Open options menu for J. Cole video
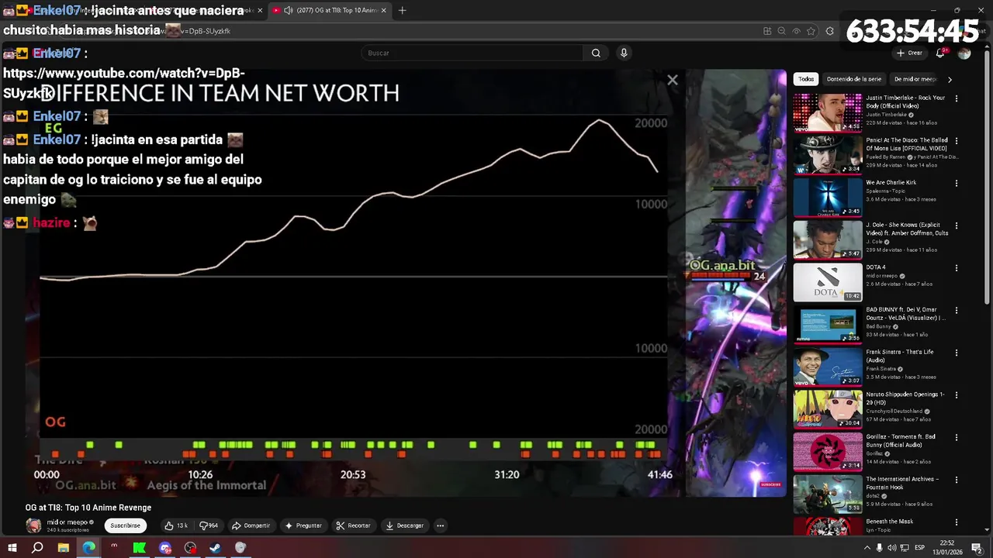This screenshot has height=558, width=993. pos(957,226)
